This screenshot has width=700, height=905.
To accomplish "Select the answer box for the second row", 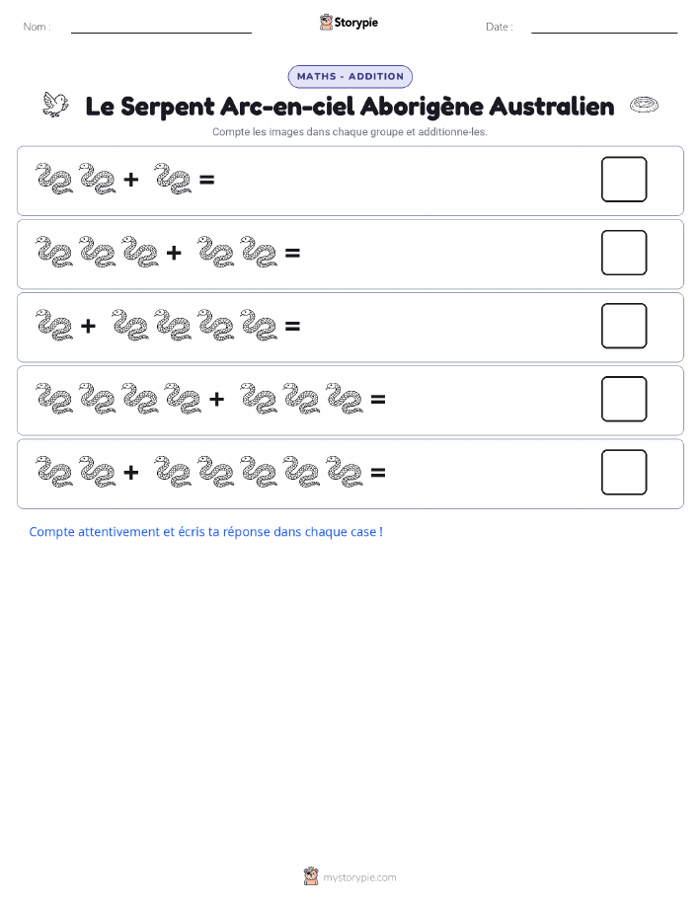I will point(624,253).
